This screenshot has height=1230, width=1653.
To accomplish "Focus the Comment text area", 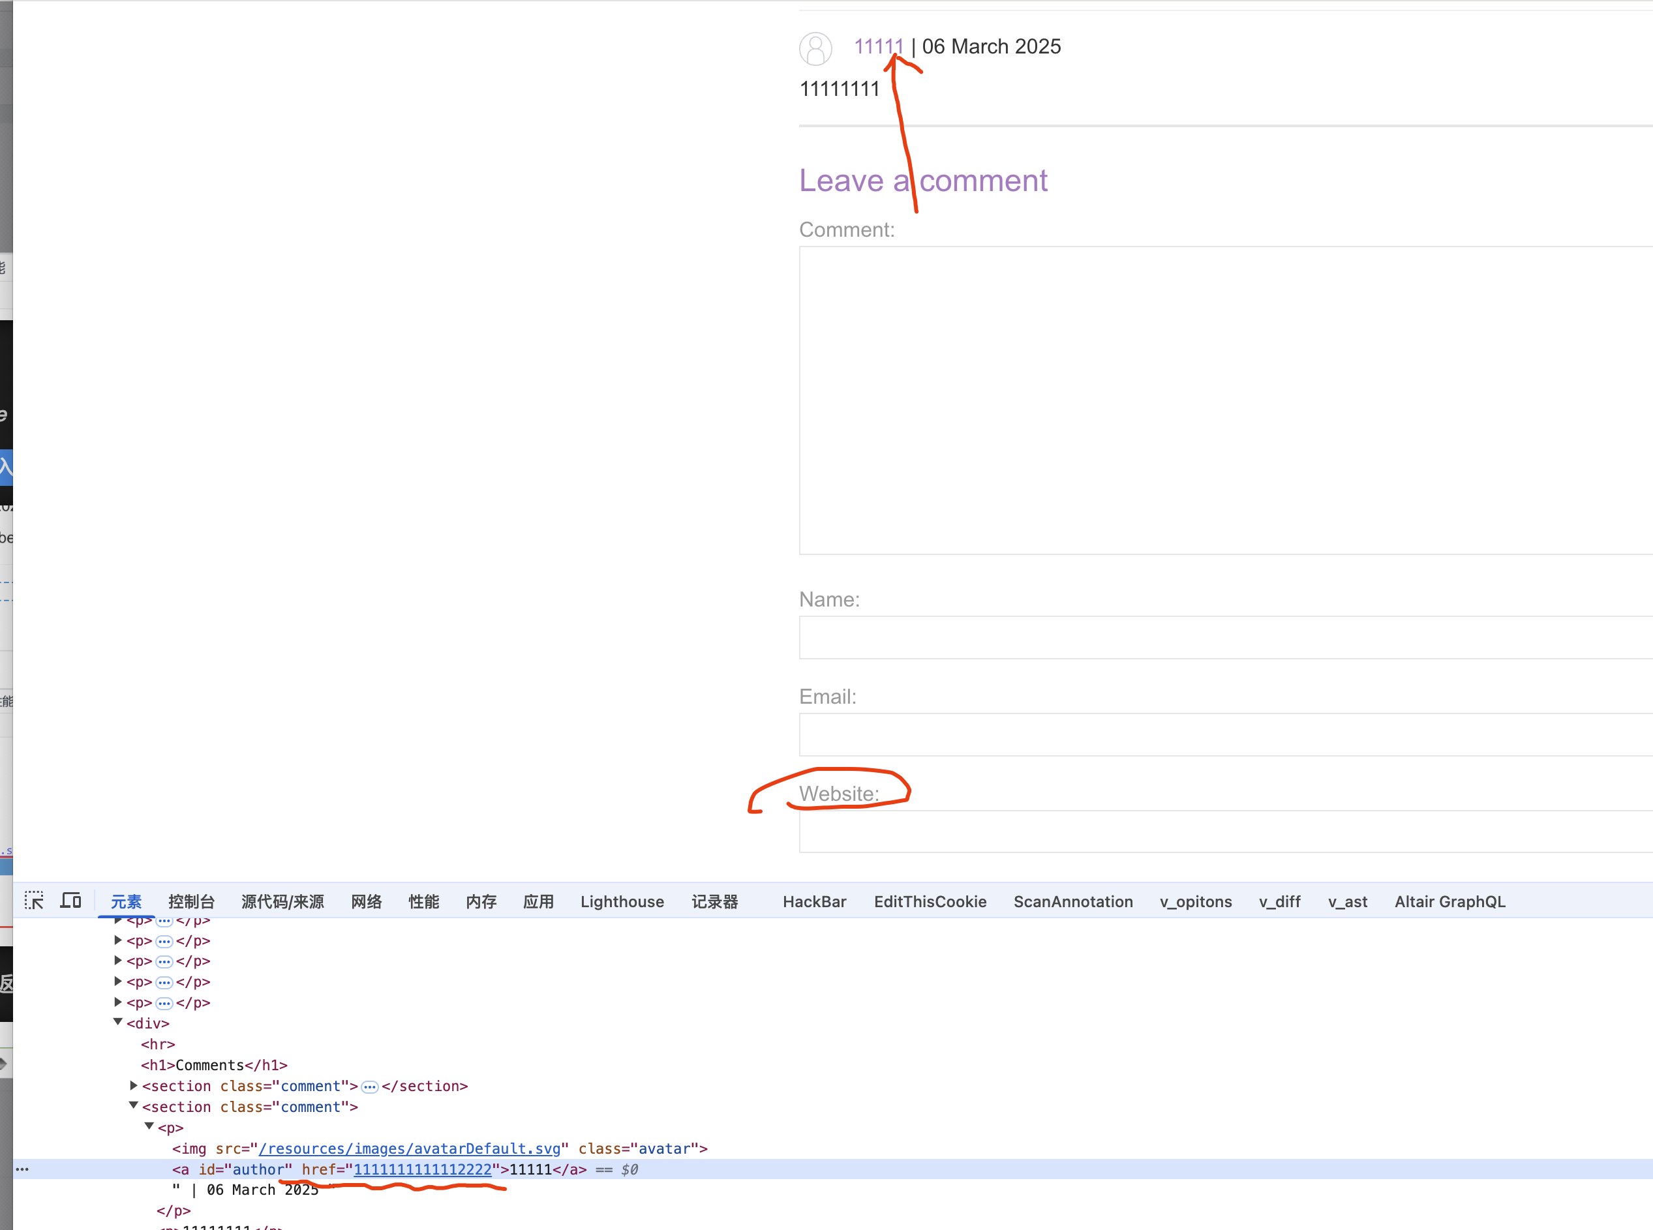I will point(1221,400).
